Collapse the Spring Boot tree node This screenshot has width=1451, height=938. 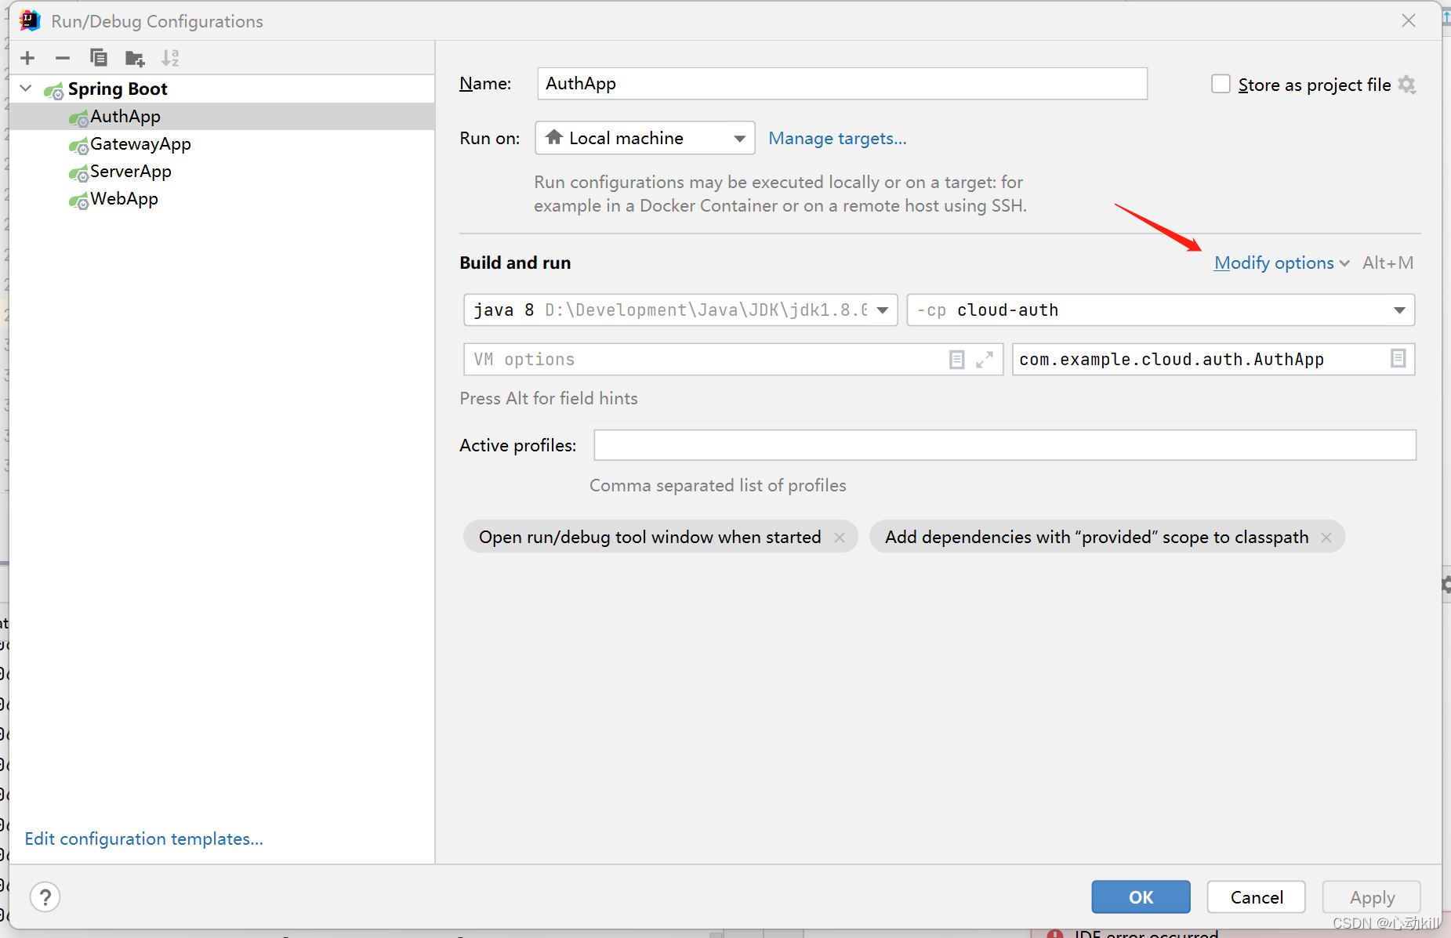[x=26, y=89]
